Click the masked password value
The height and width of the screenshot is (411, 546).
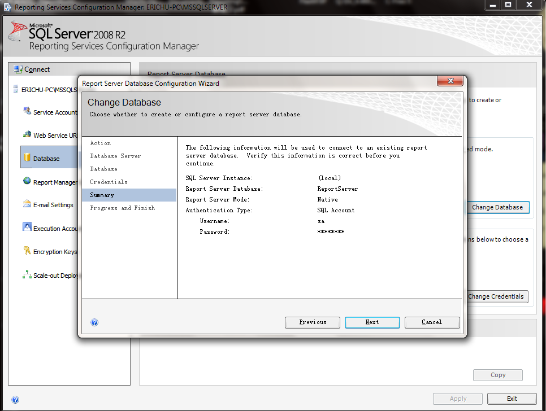[331, 231]
